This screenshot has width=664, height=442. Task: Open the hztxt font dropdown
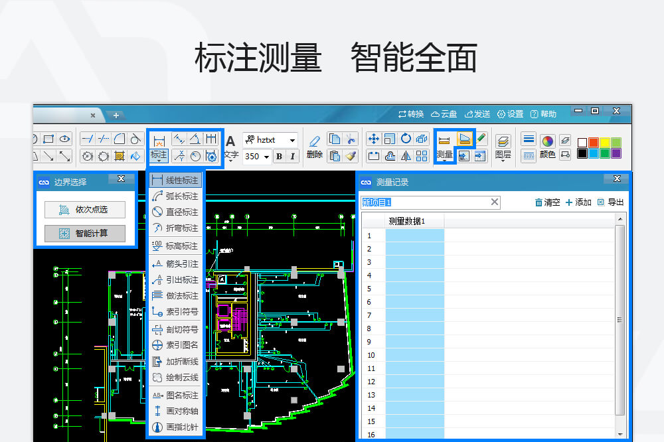292,140
